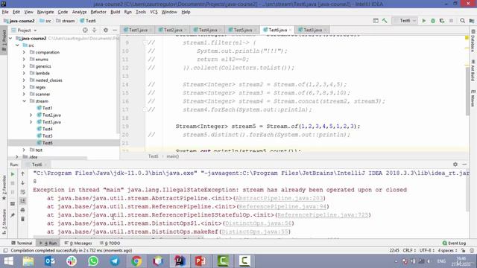
Task: Open Telegram from the taskbar
Action: tap(115, 261)
